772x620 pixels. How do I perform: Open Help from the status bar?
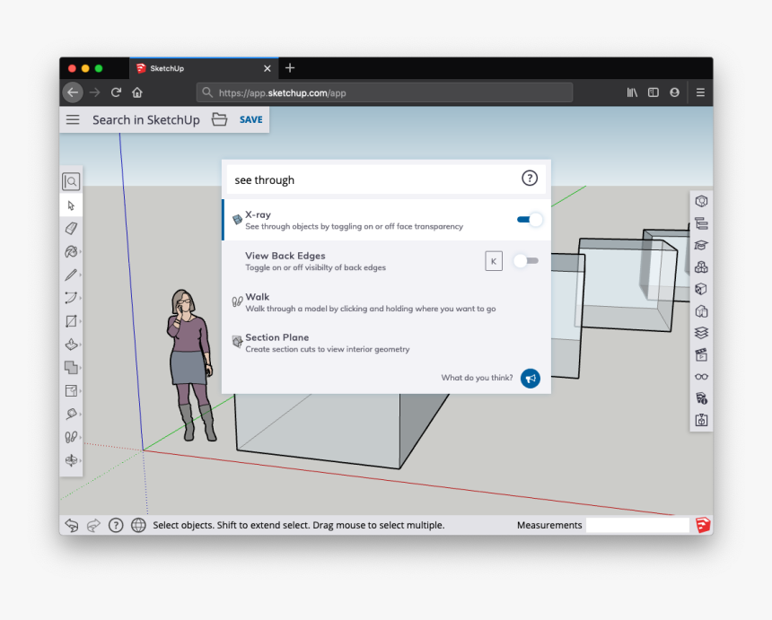coord(116,526)
